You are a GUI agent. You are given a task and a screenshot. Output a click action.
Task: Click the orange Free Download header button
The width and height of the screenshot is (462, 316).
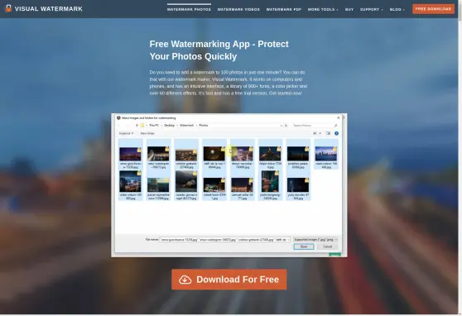point(433,9)
